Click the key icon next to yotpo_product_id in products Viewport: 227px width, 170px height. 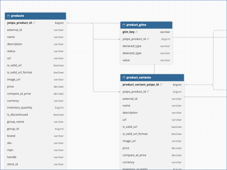click(x=34, y=23)
